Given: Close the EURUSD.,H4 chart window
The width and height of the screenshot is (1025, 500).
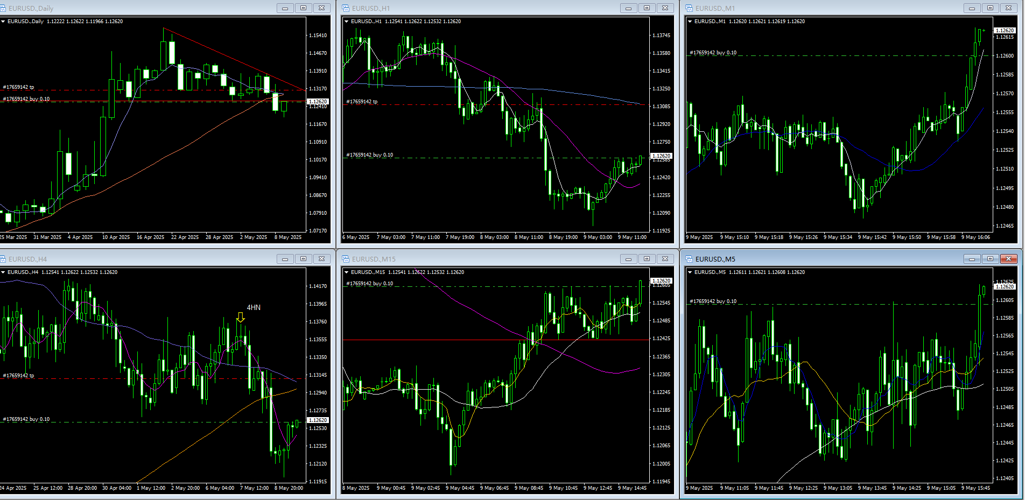Looking at the screenshot, I should pyautogui.click(x=322, y=259).
